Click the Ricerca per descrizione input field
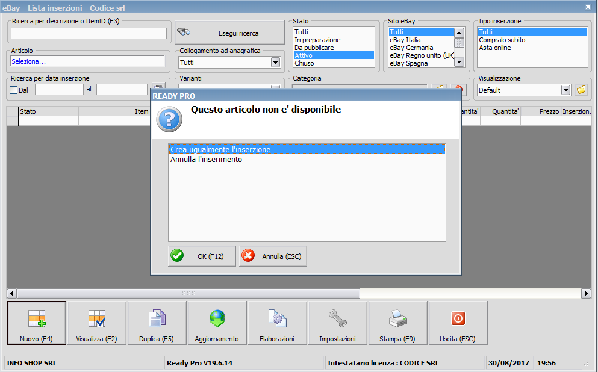The width and height of the screenshot is (598, 372). (89, 34)
